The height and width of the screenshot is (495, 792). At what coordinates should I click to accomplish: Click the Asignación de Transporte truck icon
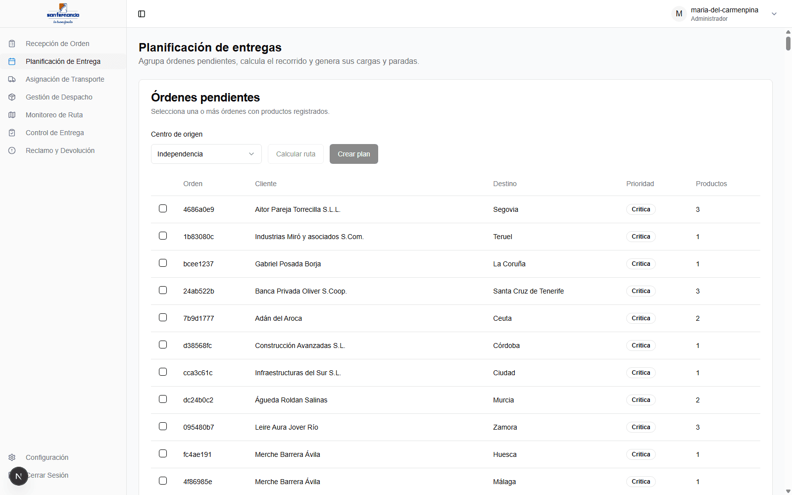tap(12, 79)
